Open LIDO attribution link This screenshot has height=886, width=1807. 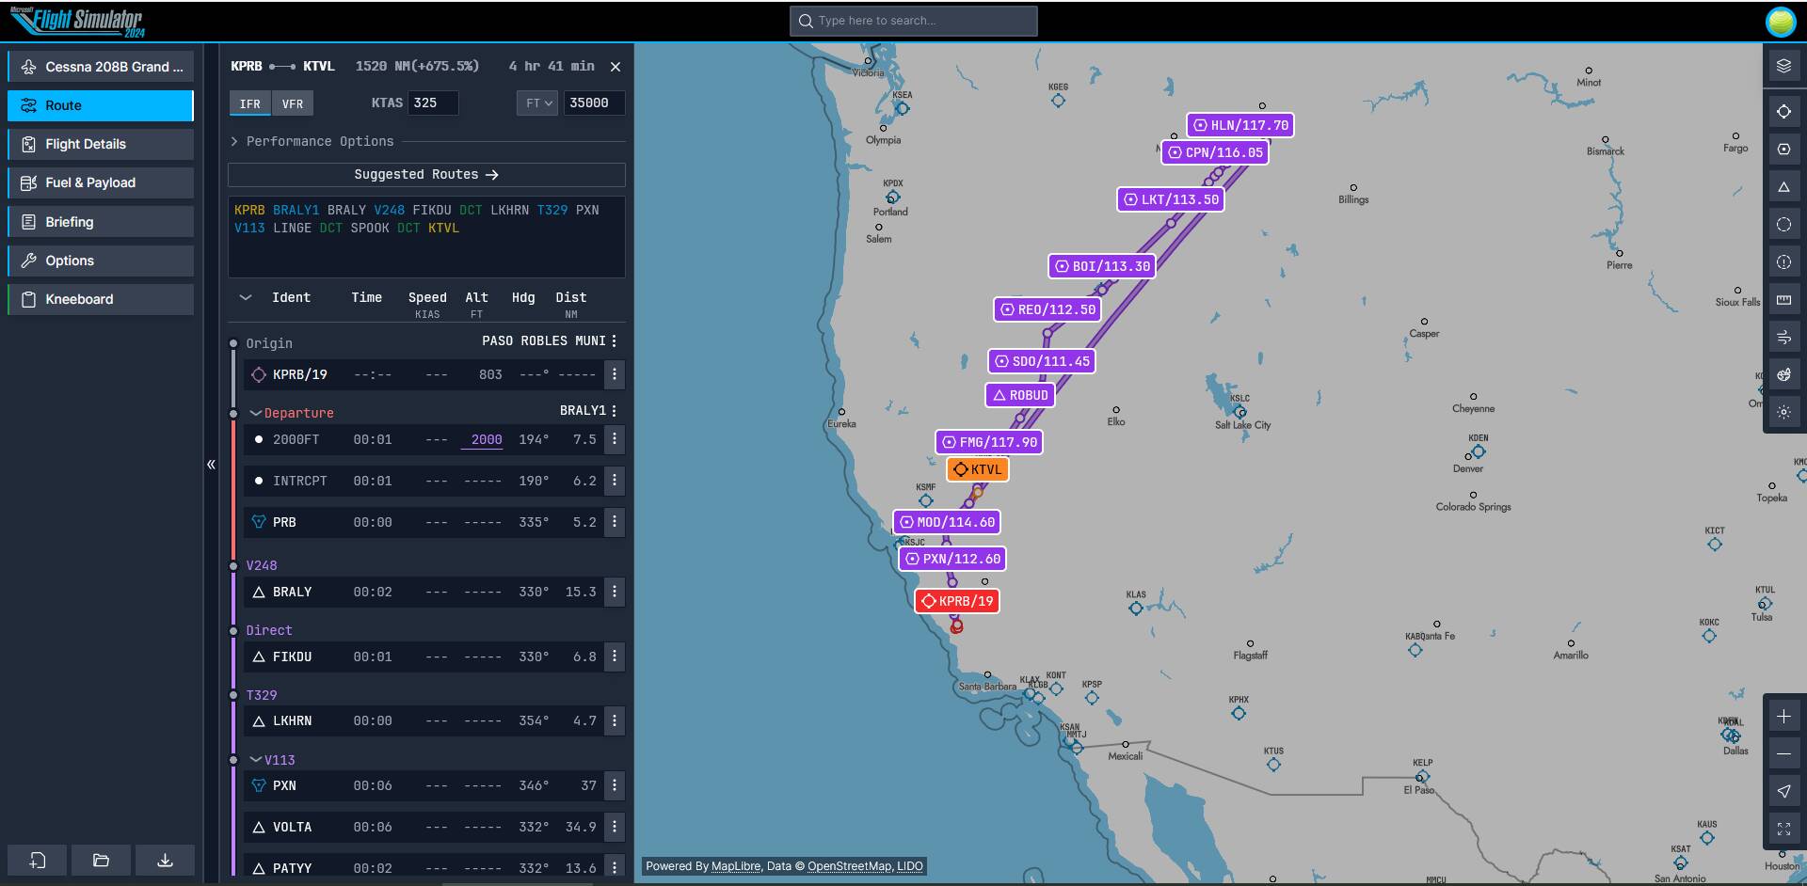pyautogui.click(x=910, y=866)
